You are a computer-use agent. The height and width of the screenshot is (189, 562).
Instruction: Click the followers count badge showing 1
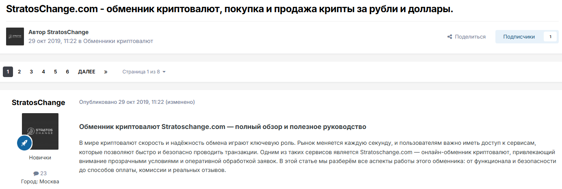[550, 37]
